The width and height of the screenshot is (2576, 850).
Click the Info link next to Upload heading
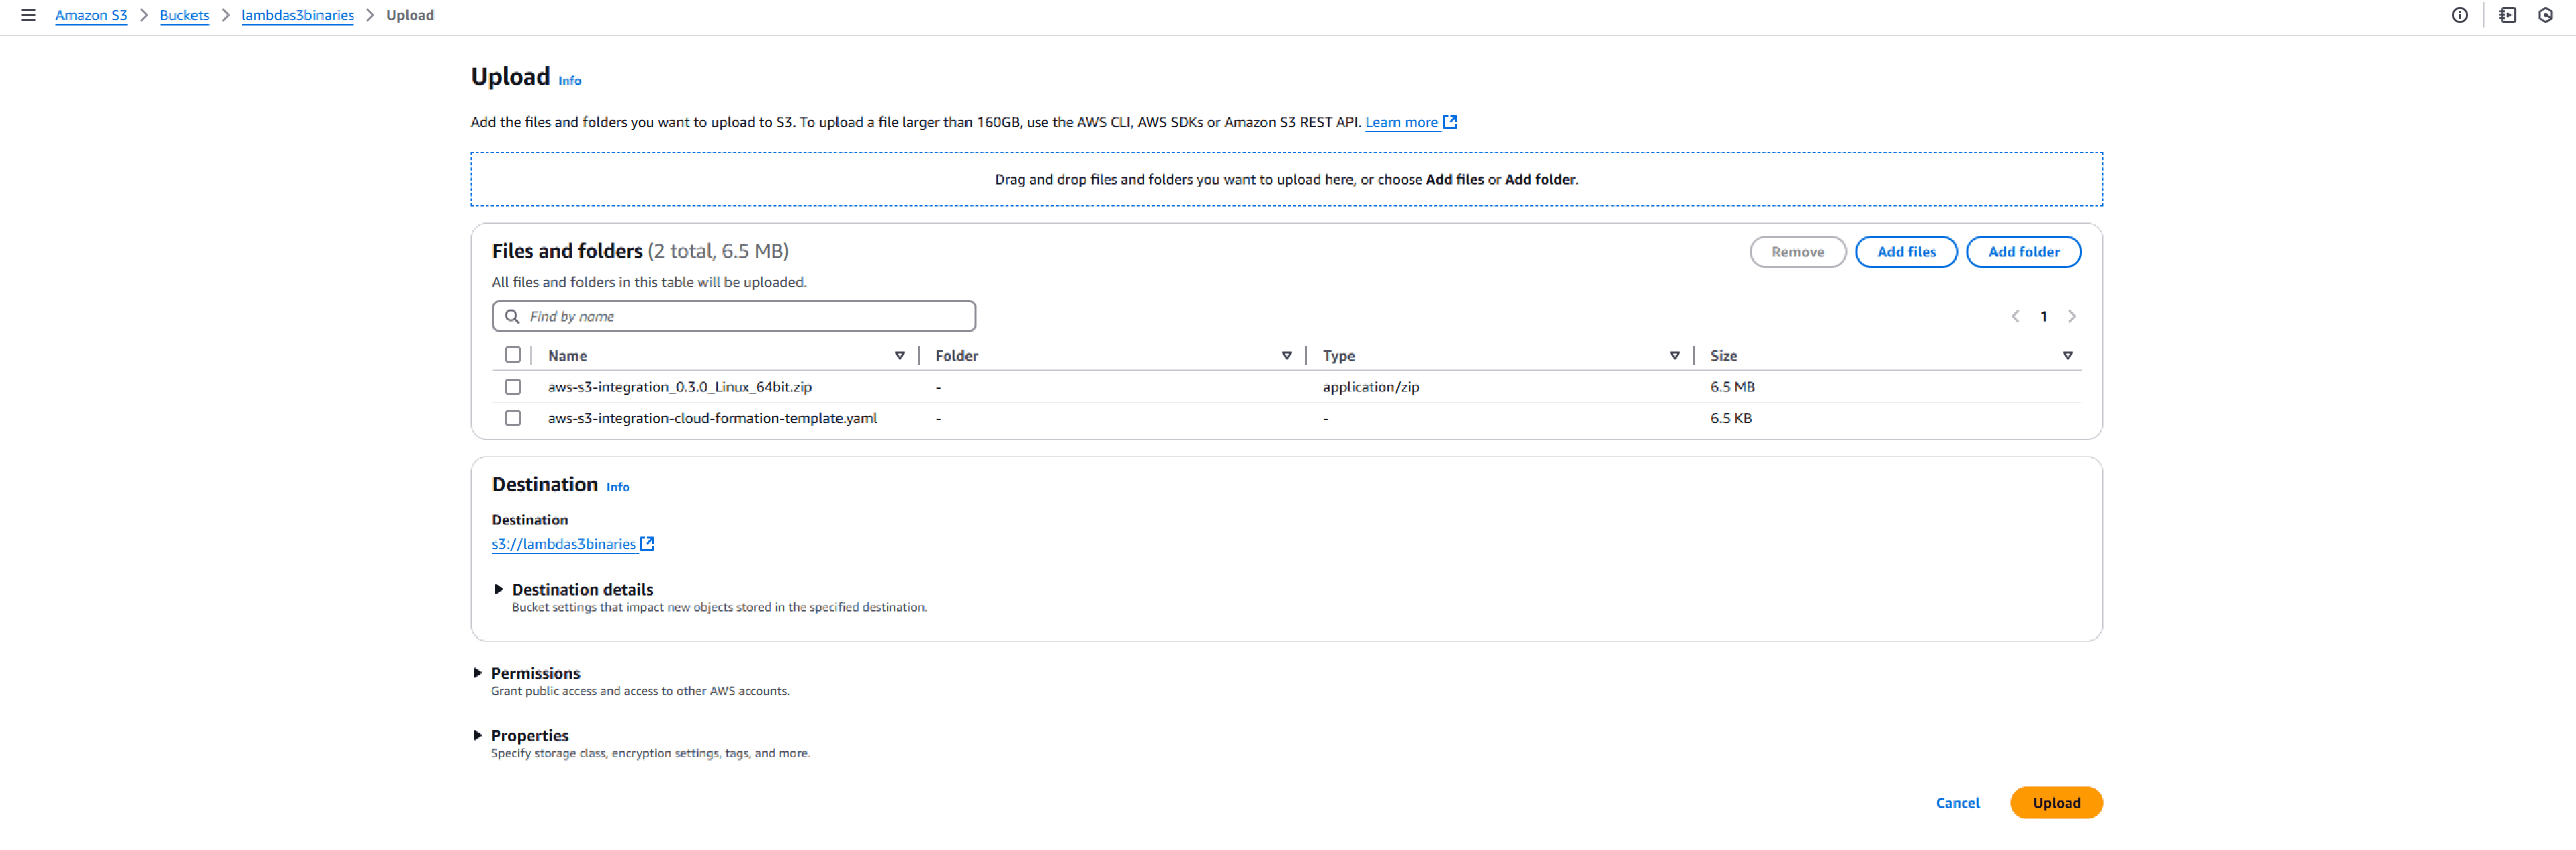click(x=569, y=80)
